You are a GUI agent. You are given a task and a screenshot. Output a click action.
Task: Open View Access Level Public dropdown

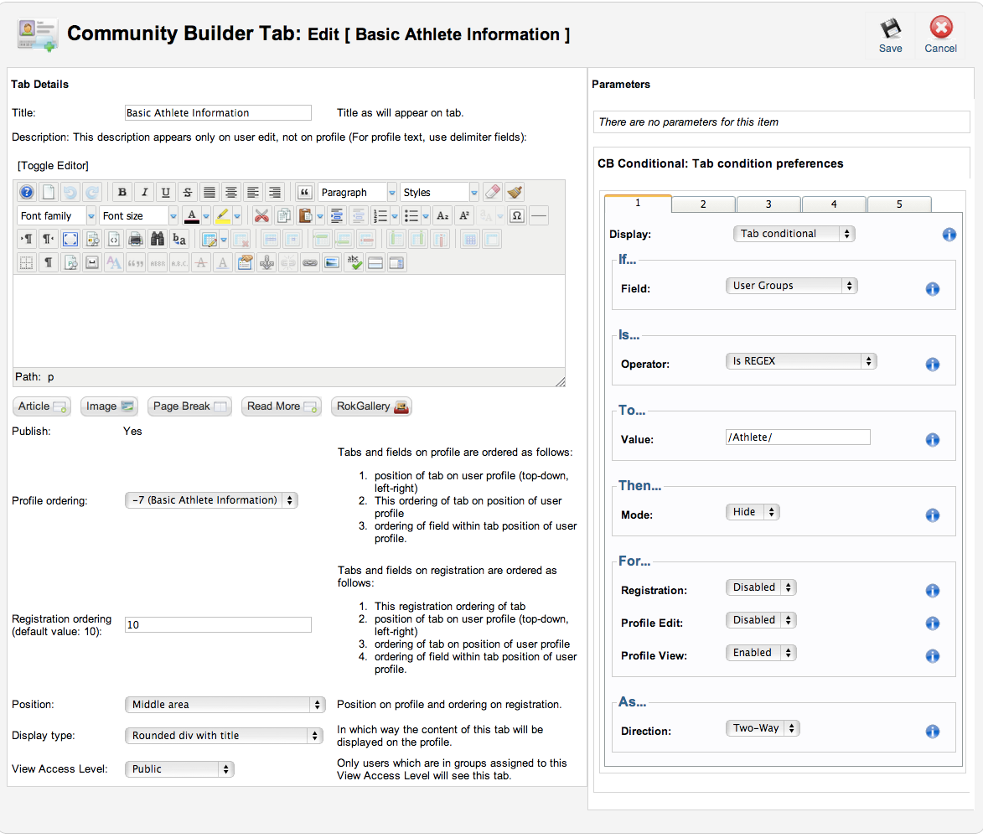179,769
